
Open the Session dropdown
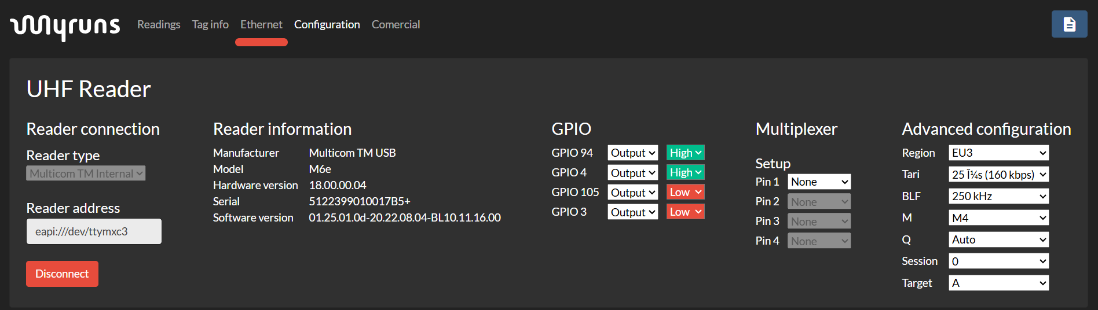point(998,261)
